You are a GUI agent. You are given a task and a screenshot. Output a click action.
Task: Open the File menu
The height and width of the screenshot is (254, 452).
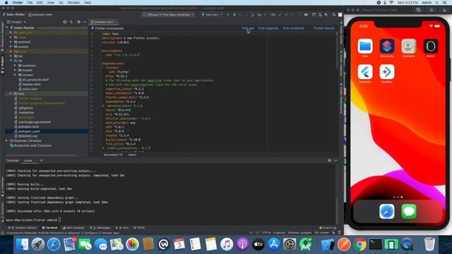(30, 3)
